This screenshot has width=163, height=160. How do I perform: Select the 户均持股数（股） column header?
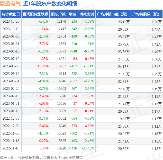coord(147,14)
